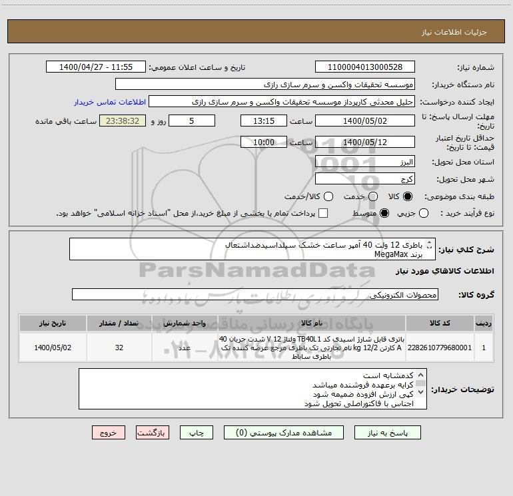Click the کد کالا column header

(440, 323)
